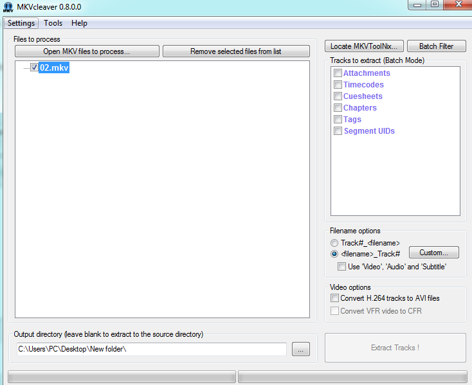This screenshot has height=385, width=472.
Task: Check Use 'Video', 'Audio' and 'Subtitle' option
Action: pyautogui.click(x=341, y=267)
